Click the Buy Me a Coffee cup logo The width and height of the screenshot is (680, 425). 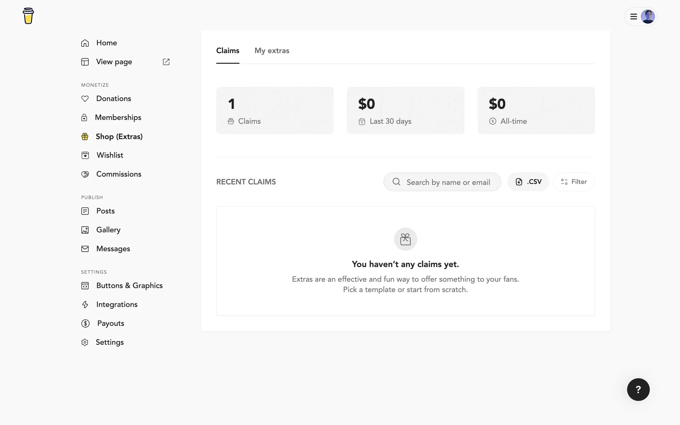click(x=28, y=16)
